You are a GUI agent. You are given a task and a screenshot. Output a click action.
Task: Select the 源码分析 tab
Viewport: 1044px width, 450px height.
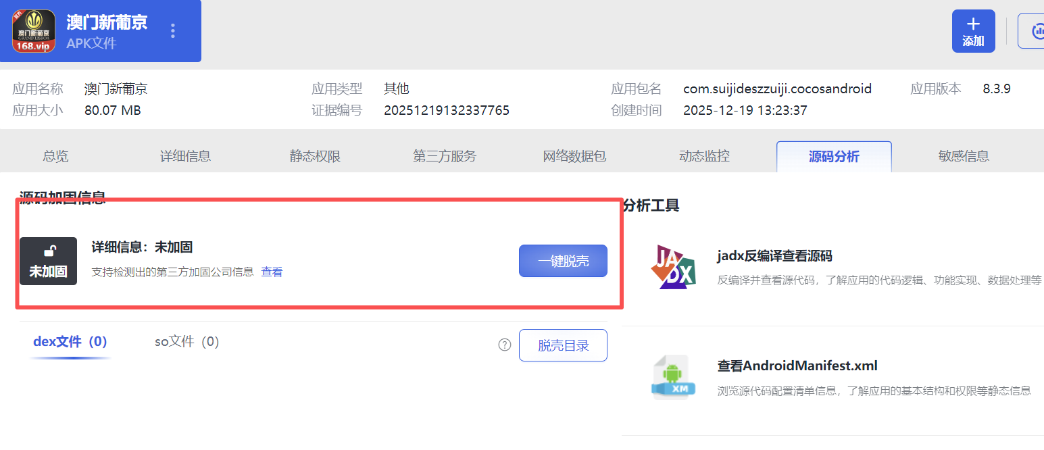(834, 157)
